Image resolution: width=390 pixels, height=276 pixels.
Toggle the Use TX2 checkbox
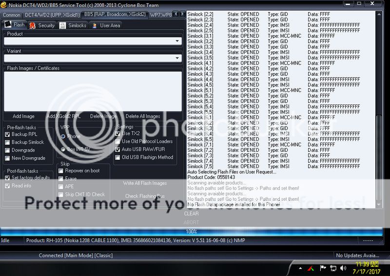pos(117,133)
